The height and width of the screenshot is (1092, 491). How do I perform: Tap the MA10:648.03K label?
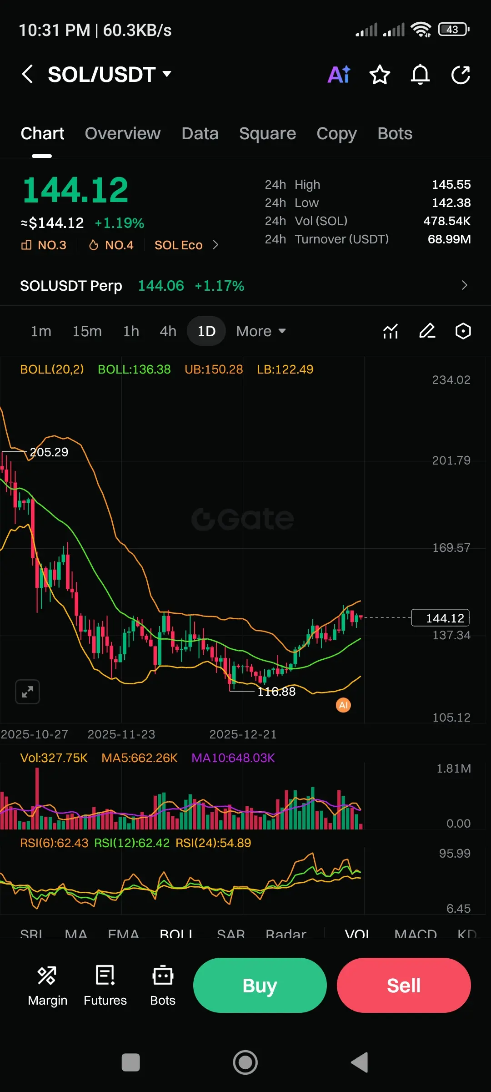click(x=233, y=758)
